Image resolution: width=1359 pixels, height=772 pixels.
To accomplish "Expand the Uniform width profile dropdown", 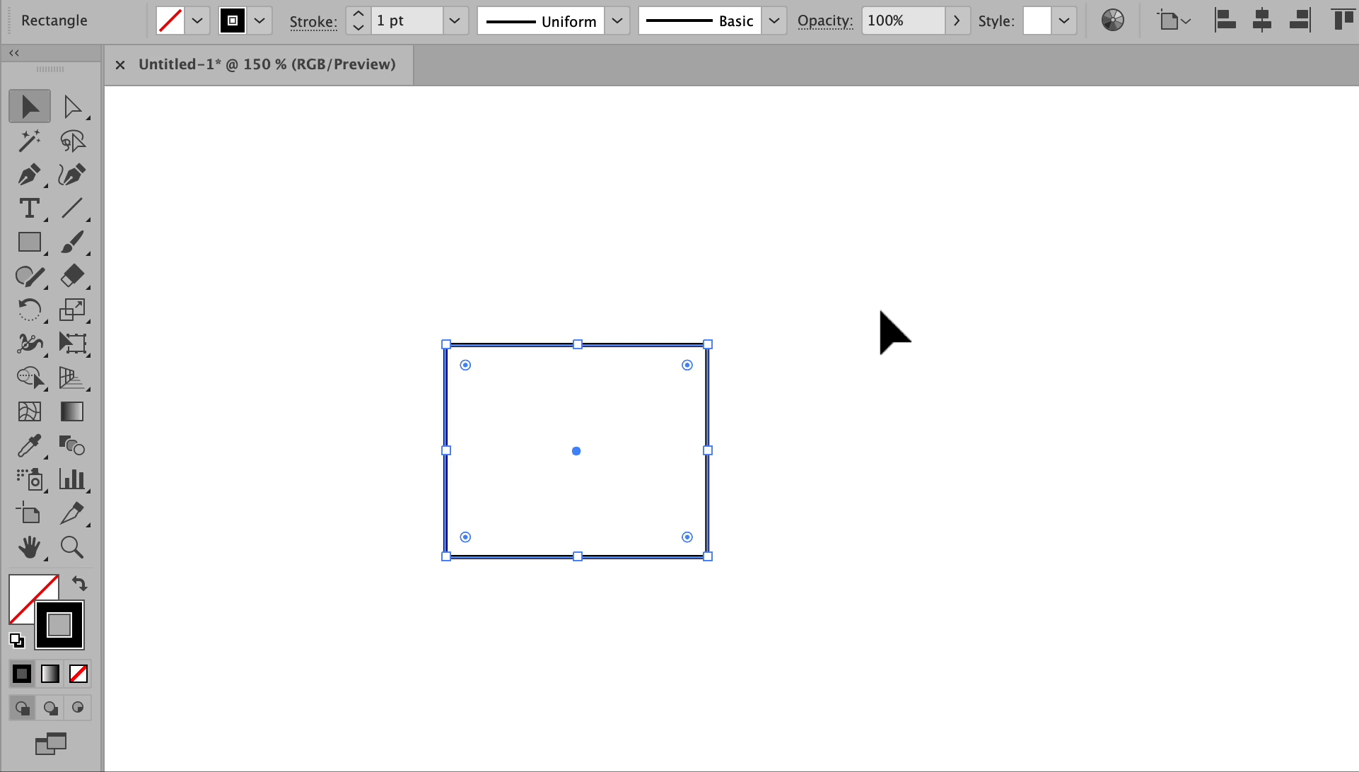I will pos(617,21).
